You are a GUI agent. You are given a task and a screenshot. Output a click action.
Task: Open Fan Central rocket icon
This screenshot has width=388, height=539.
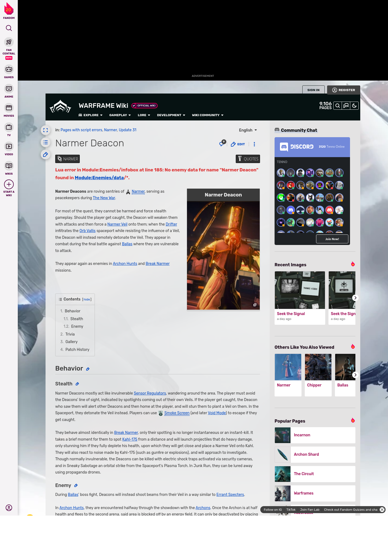click(9, 42)
